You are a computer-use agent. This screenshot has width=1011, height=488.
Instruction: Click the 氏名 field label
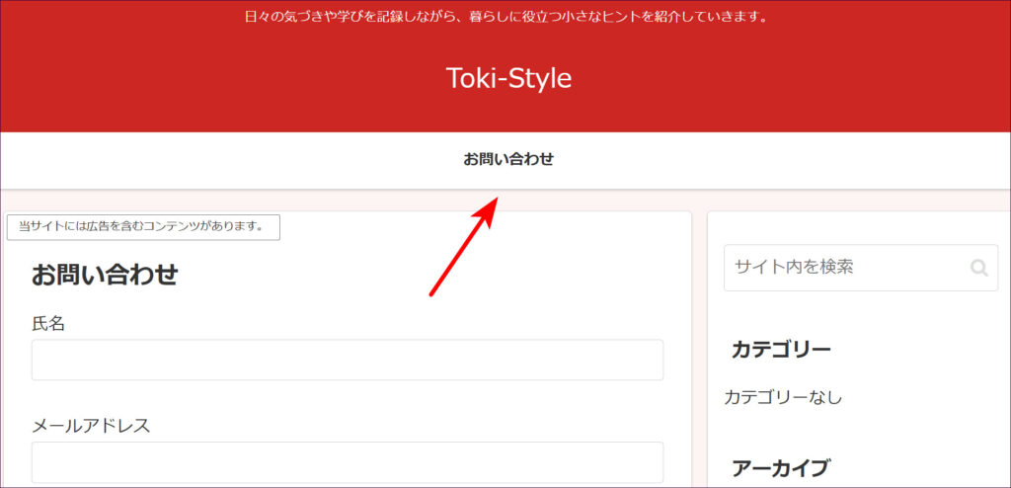48,323
